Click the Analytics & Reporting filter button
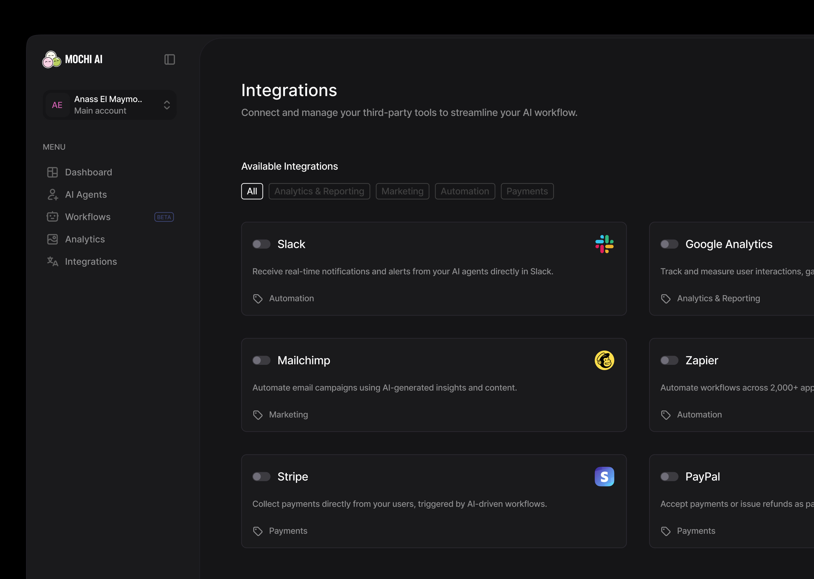Screen dimensions: 814x579 tap(319, 191)
